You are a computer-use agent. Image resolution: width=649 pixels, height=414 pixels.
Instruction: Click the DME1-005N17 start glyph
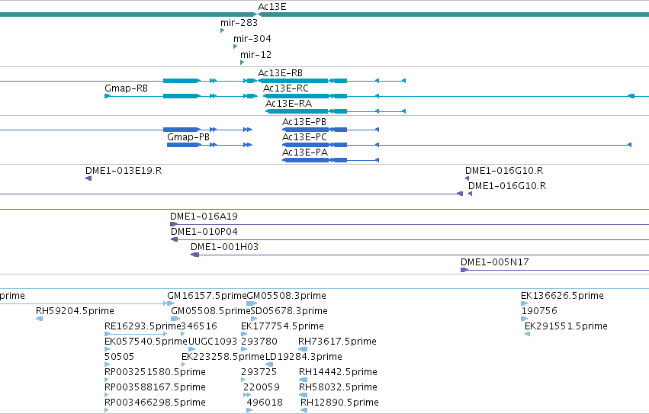tap(464, 271)
